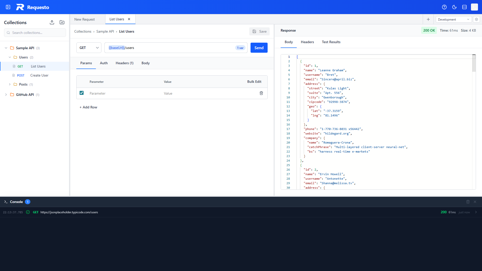Screen dimensions: 482x271
Task: Delete the parameter row via its trash icon
Action: point(261,93)
